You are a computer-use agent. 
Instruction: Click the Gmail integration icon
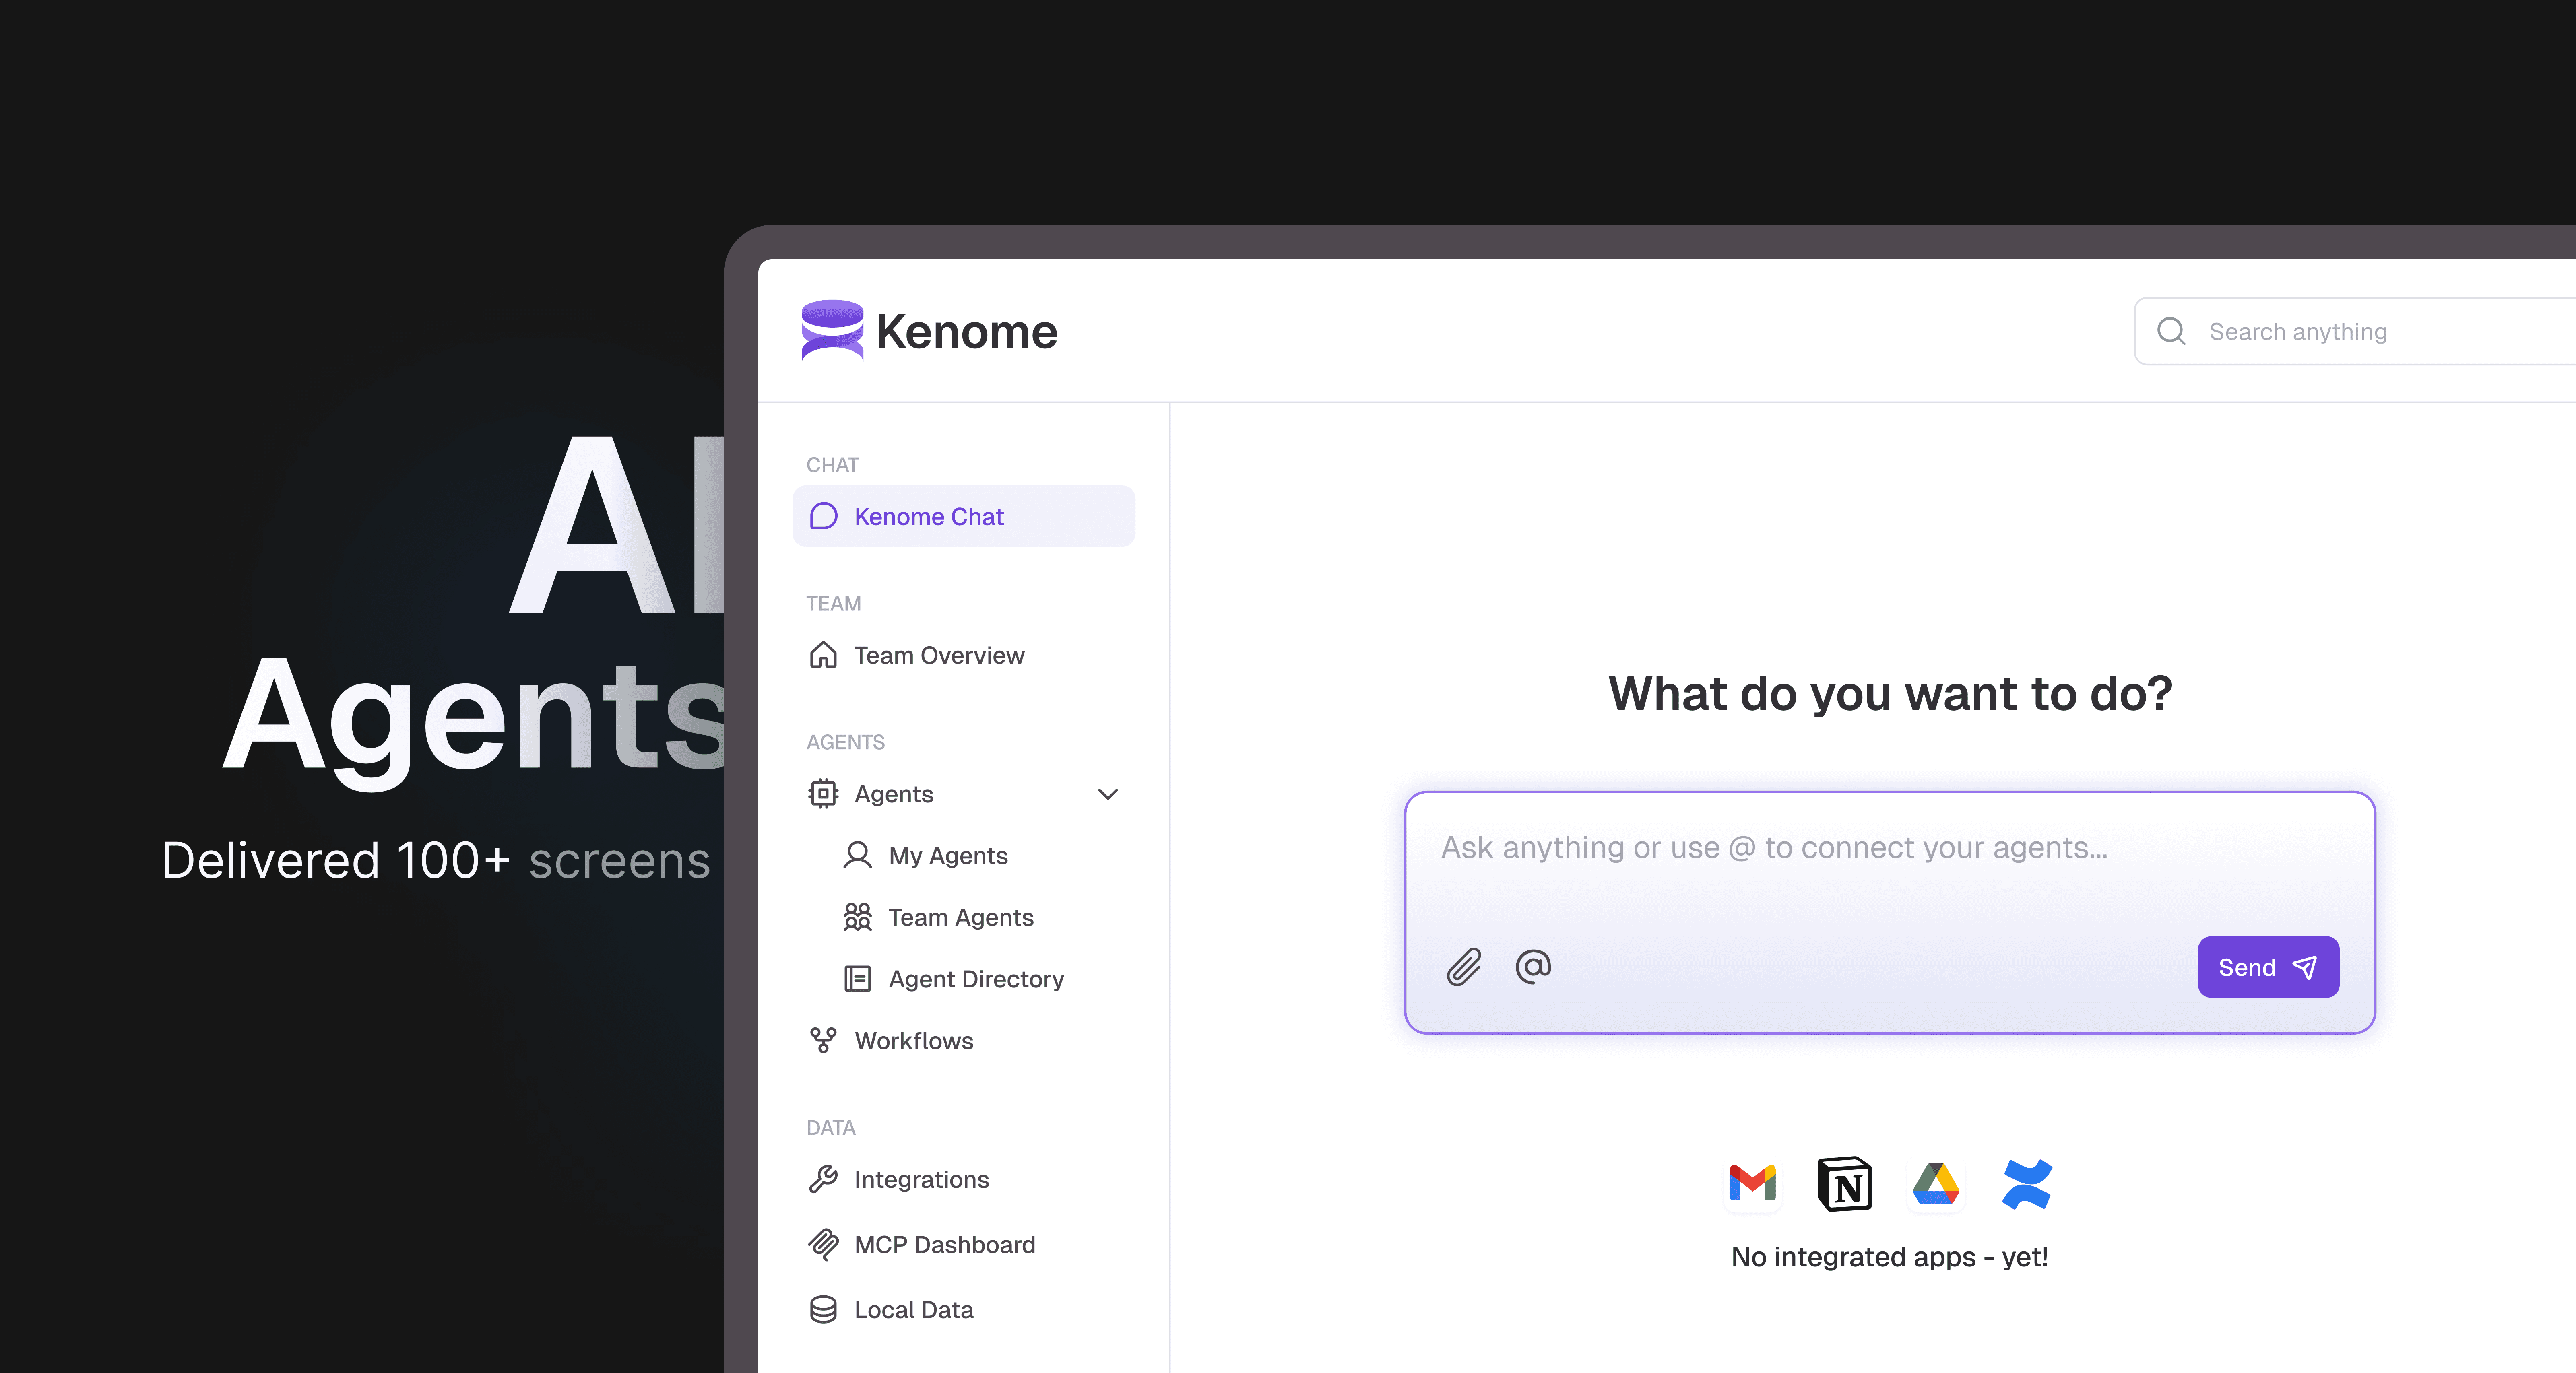[x=1752, y=1184]
